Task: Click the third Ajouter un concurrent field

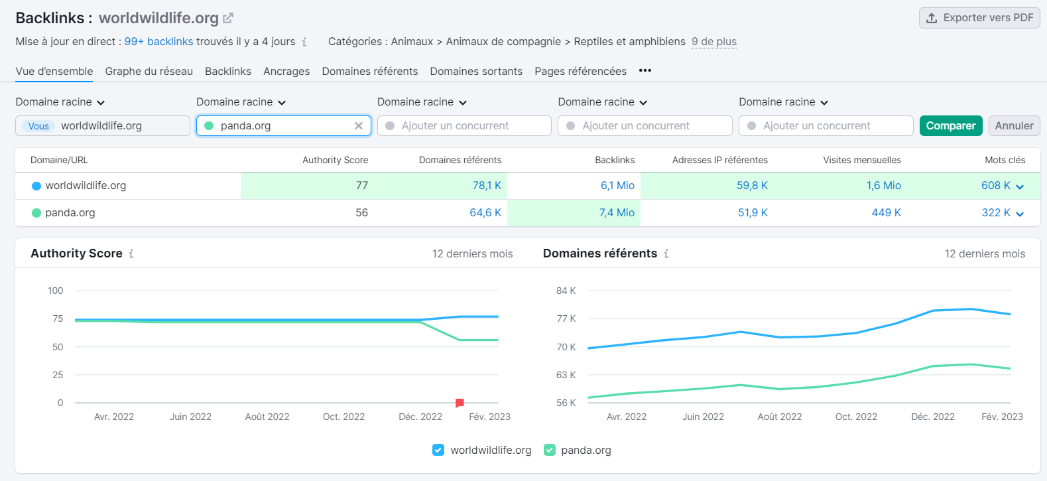Action: coord(464,125)
